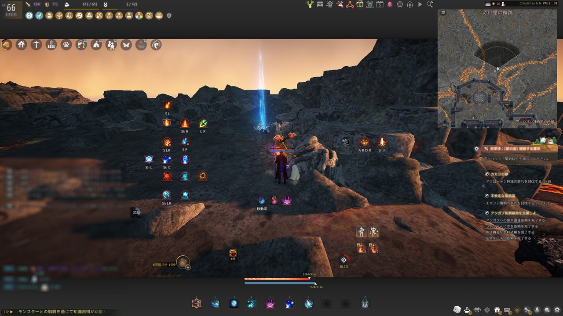The width and height of the screenshot is (563, 316).
Task: Select hotbar slot 1 skill
Action: click(196, 303)
